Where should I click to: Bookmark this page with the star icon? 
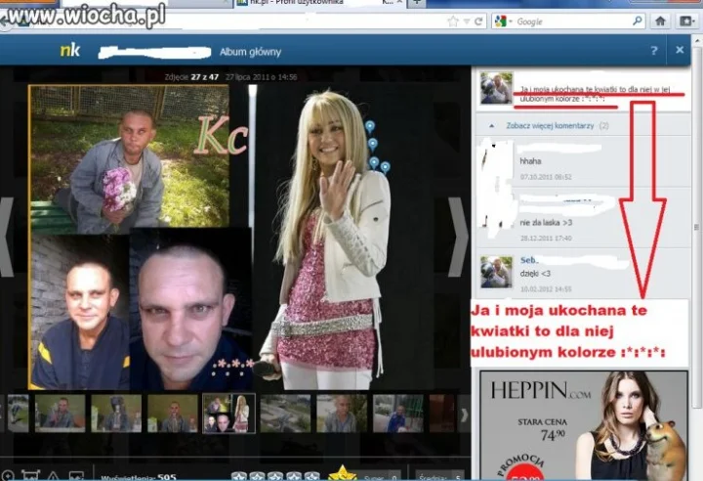(453, 22)
